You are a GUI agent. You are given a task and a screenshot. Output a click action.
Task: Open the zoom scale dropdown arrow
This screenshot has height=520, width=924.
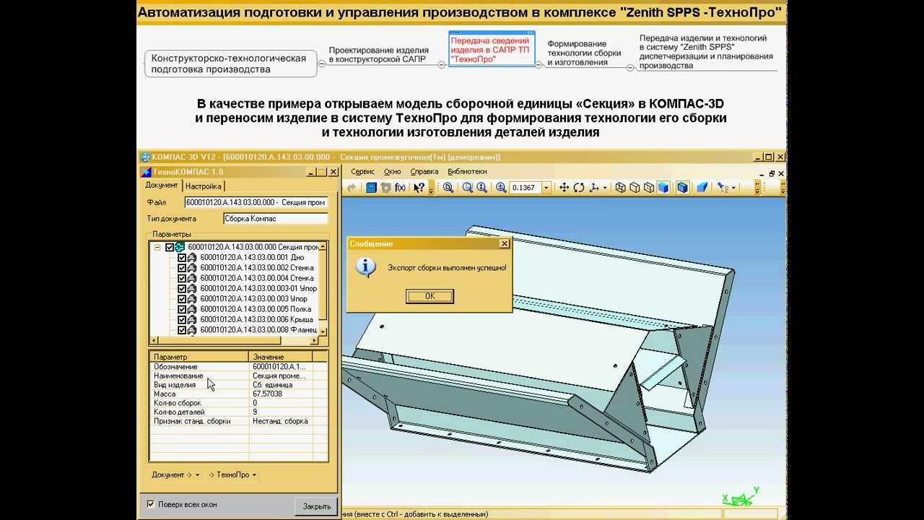pos(546,188)
